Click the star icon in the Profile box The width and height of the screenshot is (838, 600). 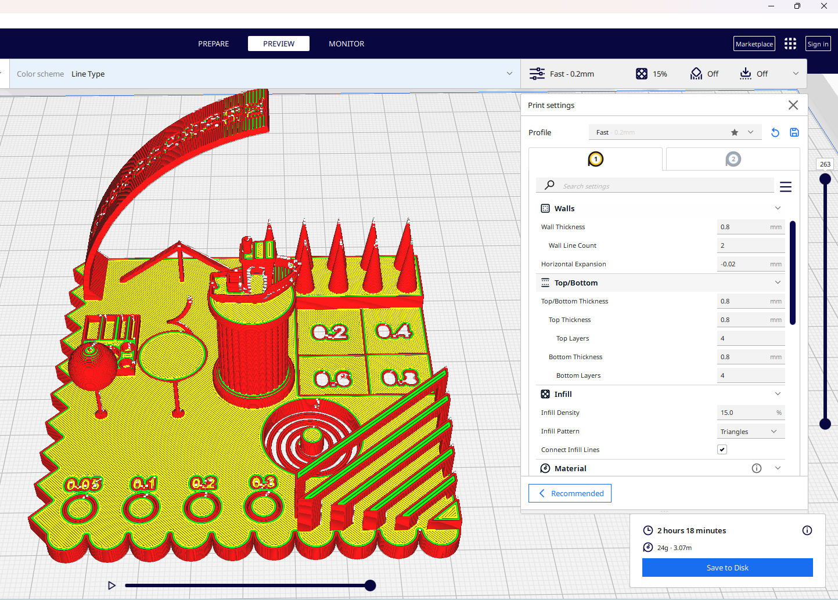coord(735,132)
